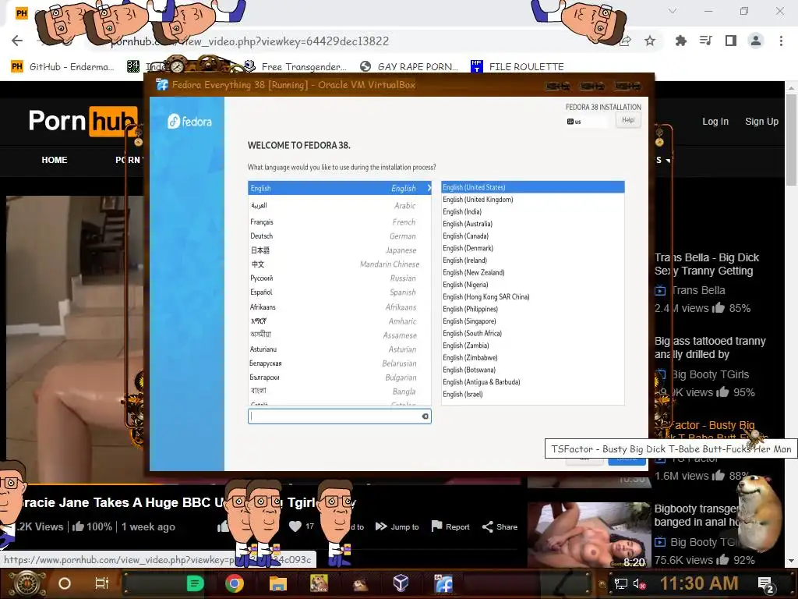This screenshot has height=599, width=798.
Task: Choose English (India) locale
Action: click(533, 212)
